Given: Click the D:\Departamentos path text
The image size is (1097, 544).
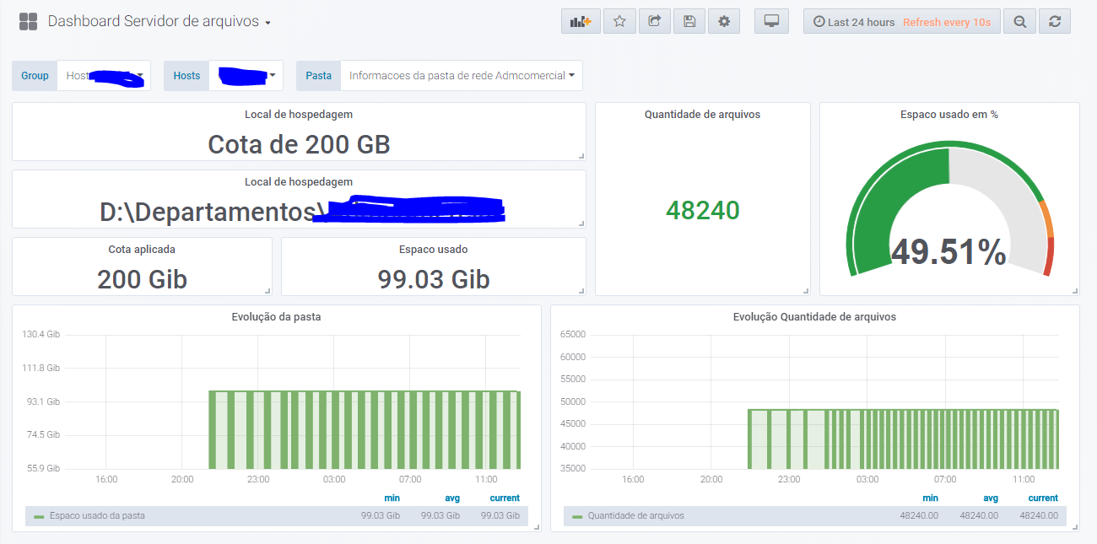Looking at the screenshot, I should point(213,212).
